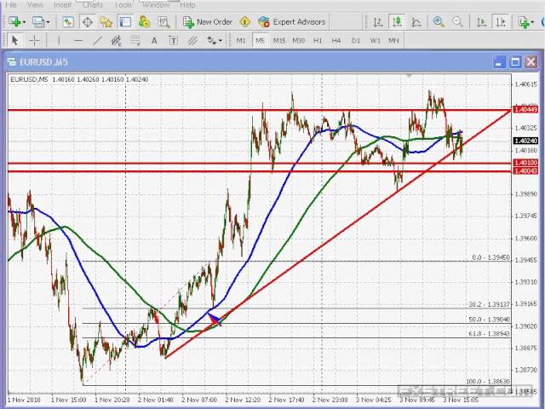Toggle chart auto scroll icon

tap(481, 22)
